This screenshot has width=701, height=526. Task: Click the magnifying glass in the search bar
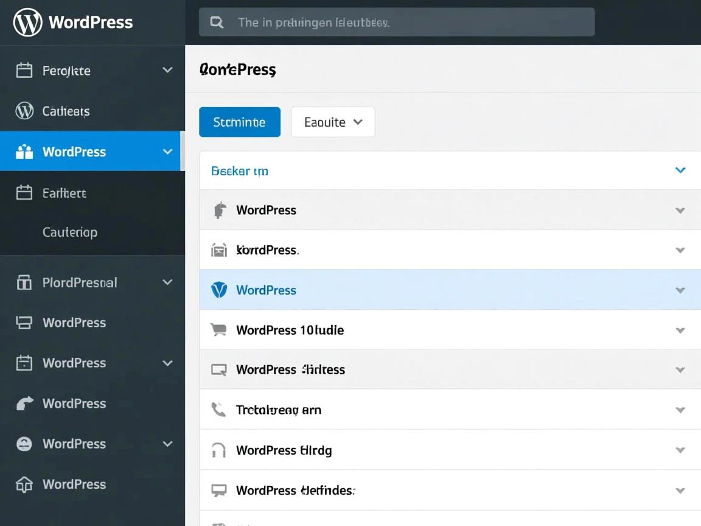point(217,21)
